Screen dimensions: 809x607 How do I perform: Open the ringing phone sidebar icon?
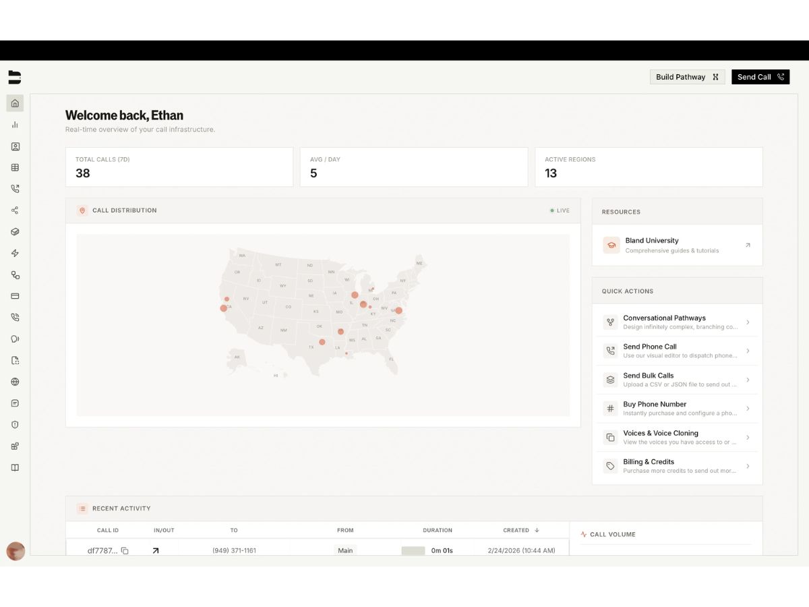[x=15, y=317]
